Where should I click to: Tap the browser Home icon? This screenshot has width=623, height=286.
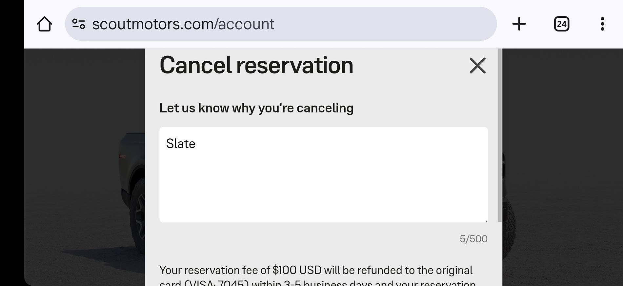coord(44,24)
